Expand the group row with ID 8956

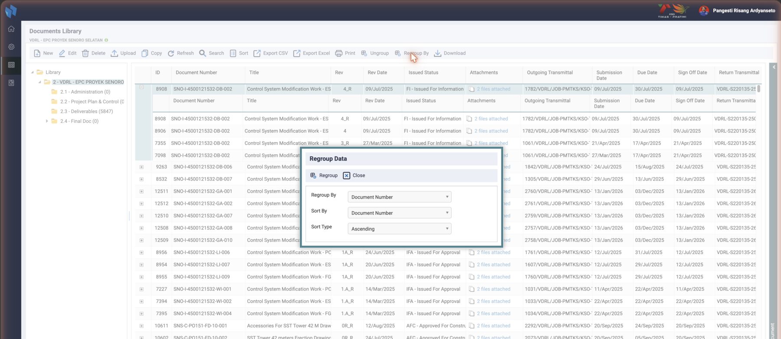tap(141, 252)
